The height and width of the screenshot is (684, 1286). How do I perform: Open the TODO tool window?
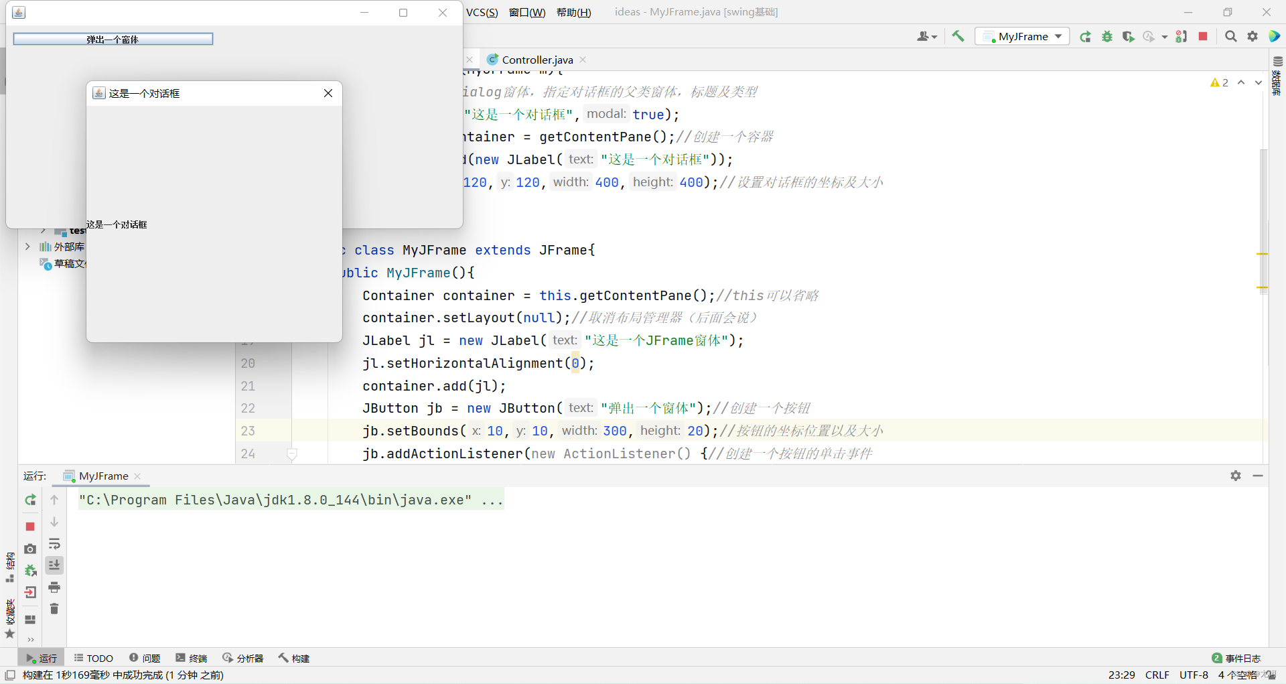click(94, 658)
